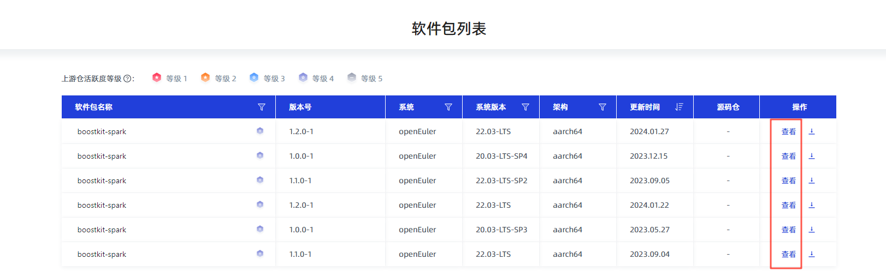Viewport: 886px width, 277px height.
Task: Click the gray 等级 5 badge icon
Action: pos(352,77)
